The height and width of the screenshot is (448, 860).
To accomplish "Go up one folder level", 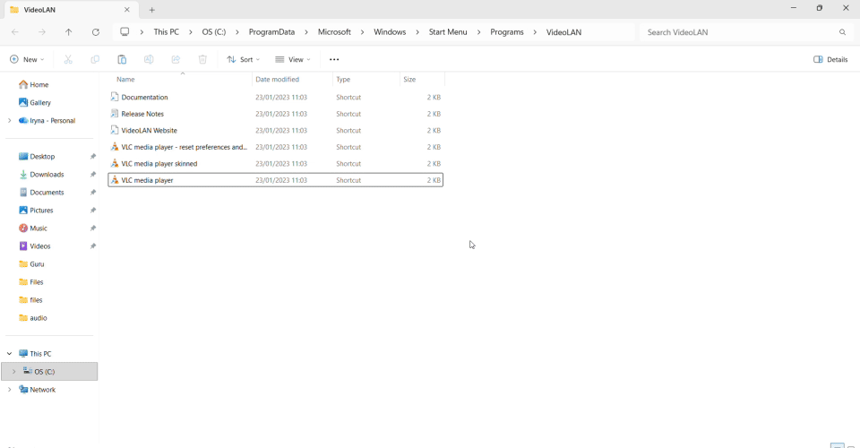I will click(69, 32).
